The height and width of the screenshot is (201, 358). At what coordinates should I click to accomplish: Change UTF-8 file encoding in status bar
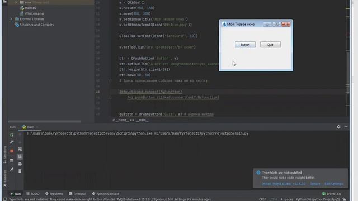[x=274, y=199]
